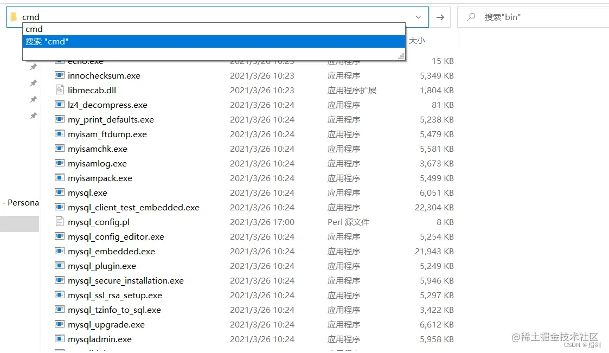Select the lz4_decompress.exe file name
Image resolution: width=609 pixels, height=353 pixels.
(x=107, y=105)
